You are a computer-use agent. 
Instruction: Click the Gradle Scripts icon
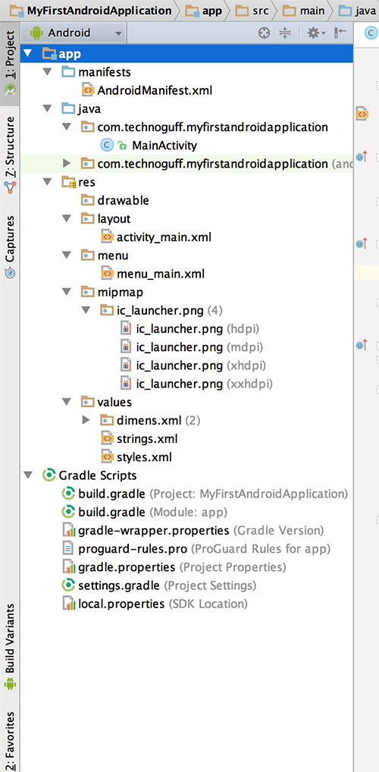[49, 475]
